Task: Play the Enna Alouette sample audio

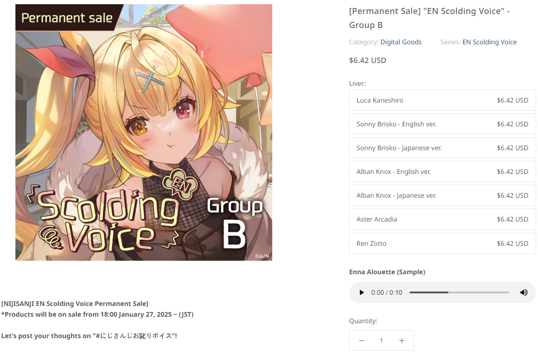Action: 361,292
